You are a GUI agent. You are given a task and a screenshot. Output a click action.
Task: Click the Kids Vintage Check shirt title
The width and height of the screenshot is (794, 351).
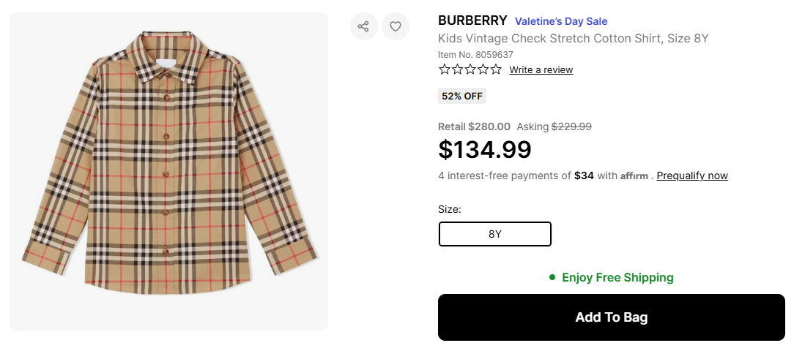(x=574, y=39)
